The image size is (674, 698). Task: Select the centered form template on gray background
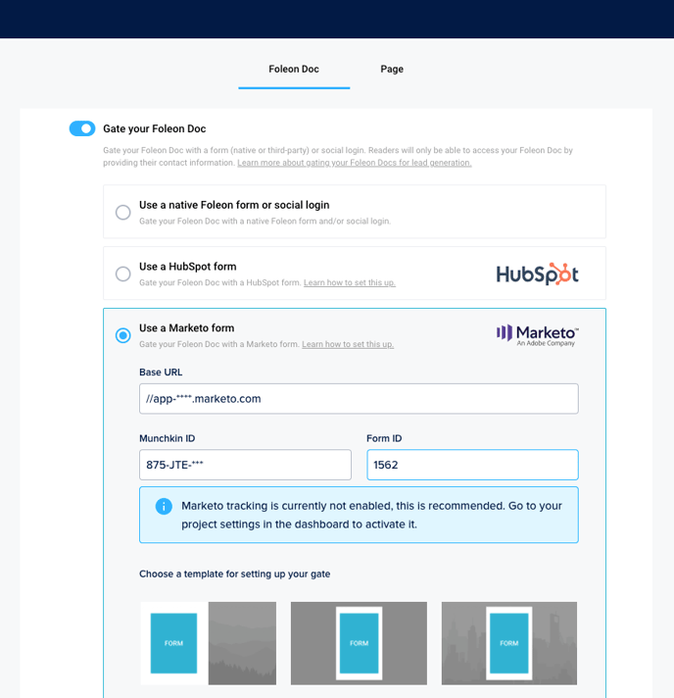[359, 643]
